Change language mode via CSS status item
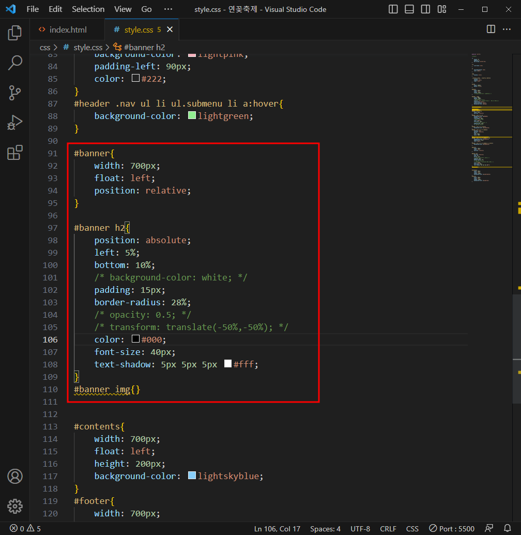This screenshot has width=521, height=535. point(412,528)
